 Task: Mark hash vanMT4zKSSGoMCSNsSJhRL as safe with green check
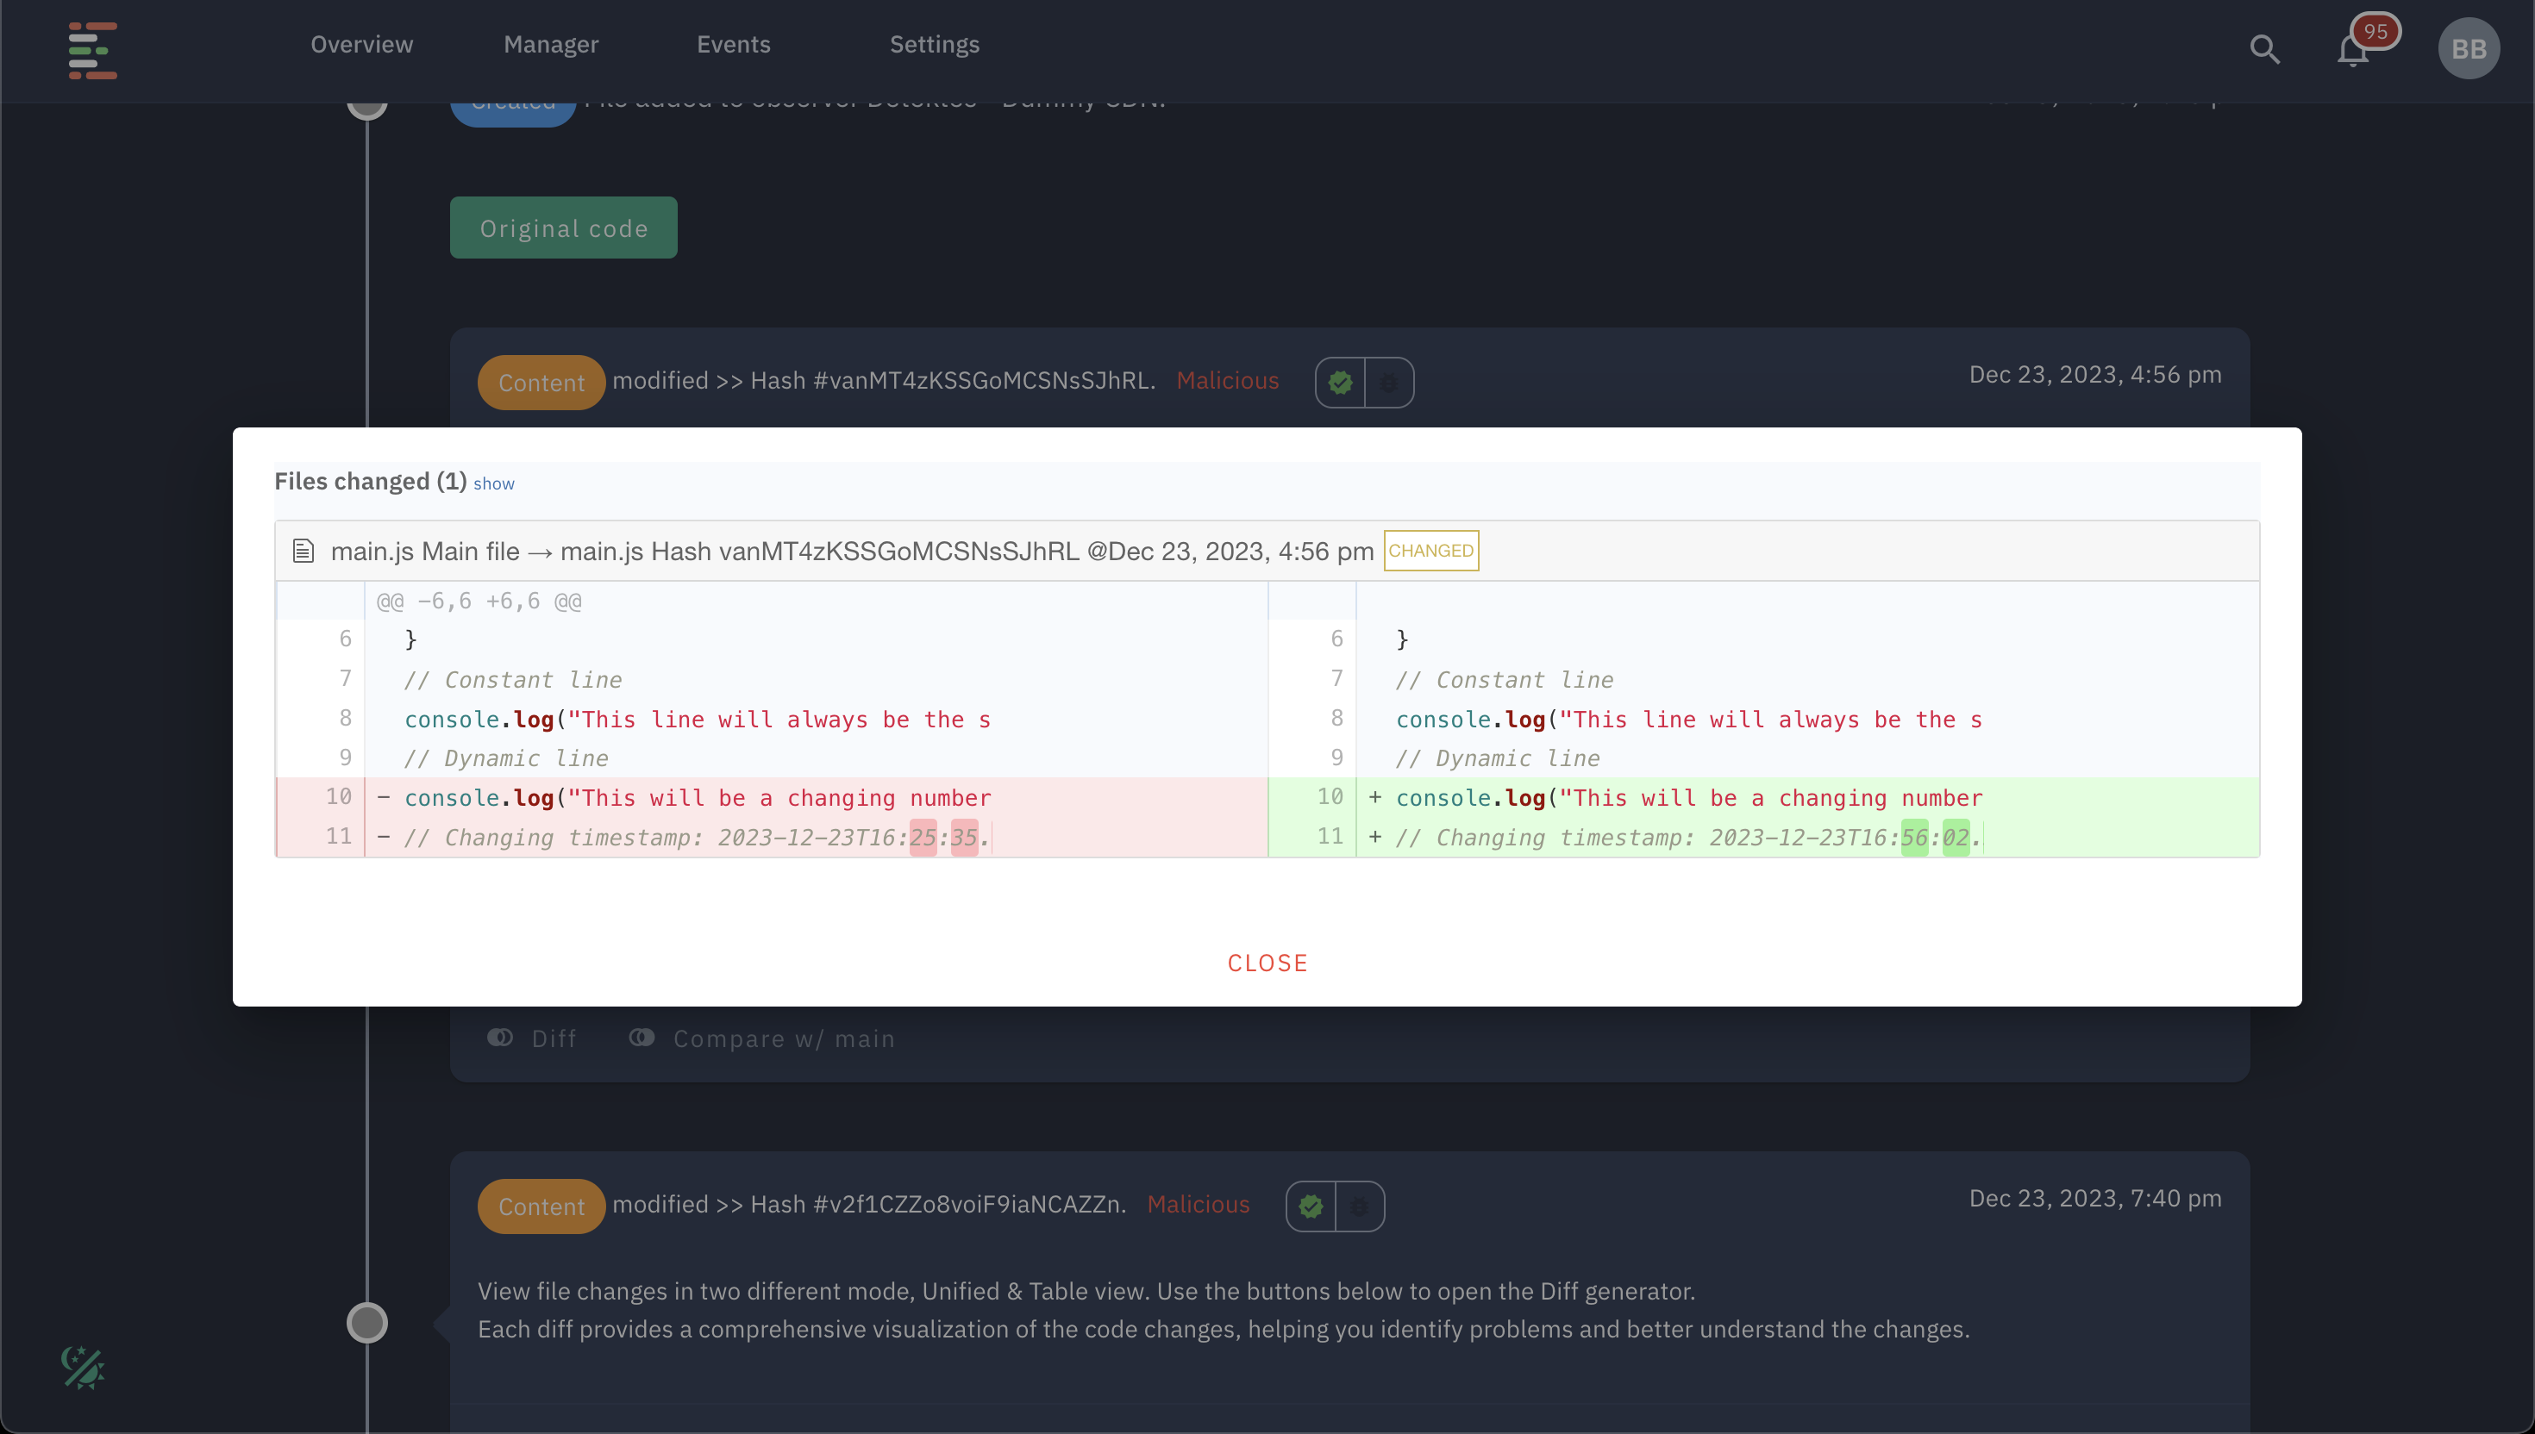click(x=1340, y=382)
